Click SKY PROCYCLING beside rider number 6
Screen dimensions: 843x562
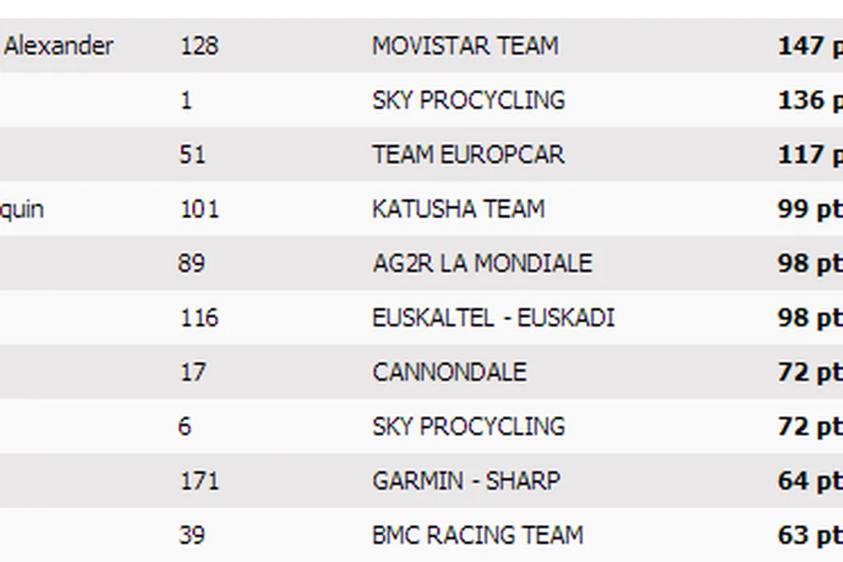(x=468, y=426)
